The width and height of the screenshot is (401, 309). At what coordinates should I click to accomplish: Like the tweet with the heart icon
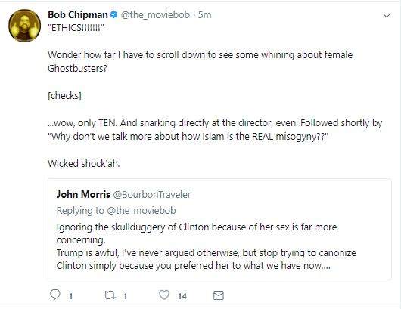[x=164, y=295]
